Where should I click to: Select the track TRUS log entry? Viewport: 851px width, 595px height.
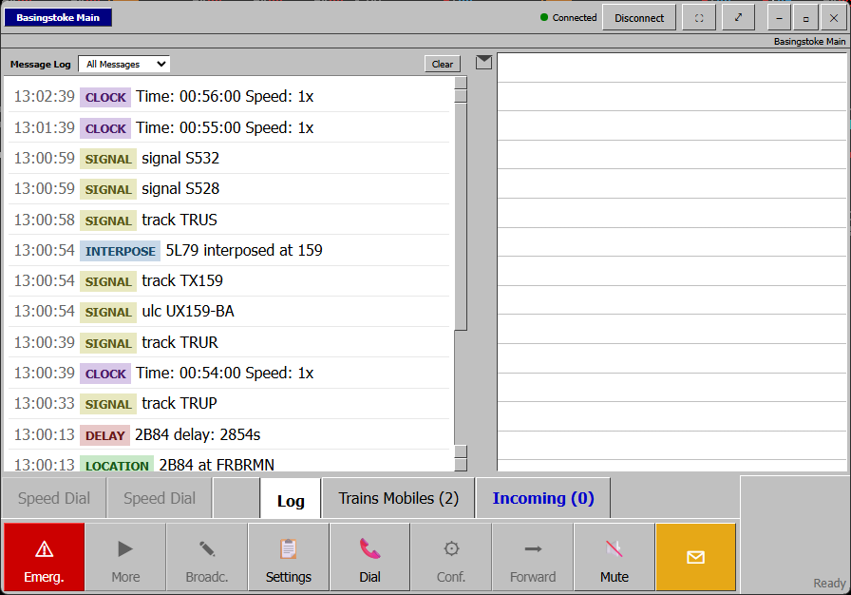point(229,220)
